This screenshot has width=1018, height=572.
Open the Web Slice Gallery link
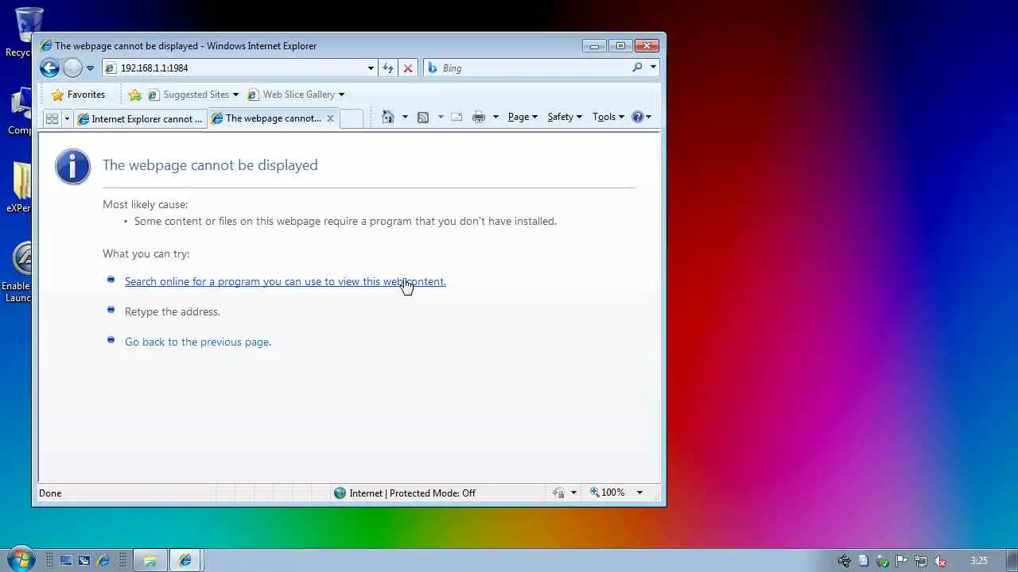point(296,95)
